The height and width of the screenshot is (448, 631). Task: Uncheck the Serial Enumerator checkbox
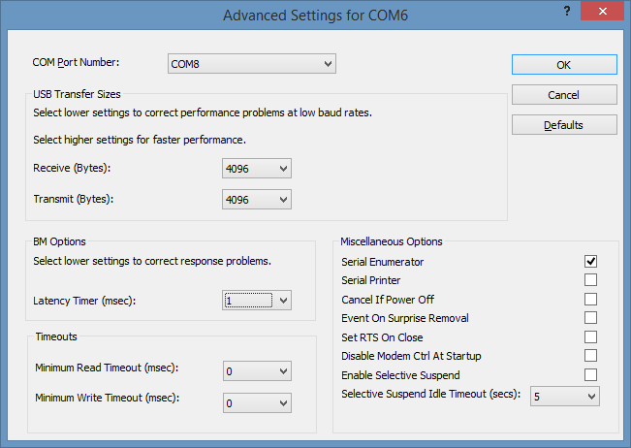click(590, 261)
